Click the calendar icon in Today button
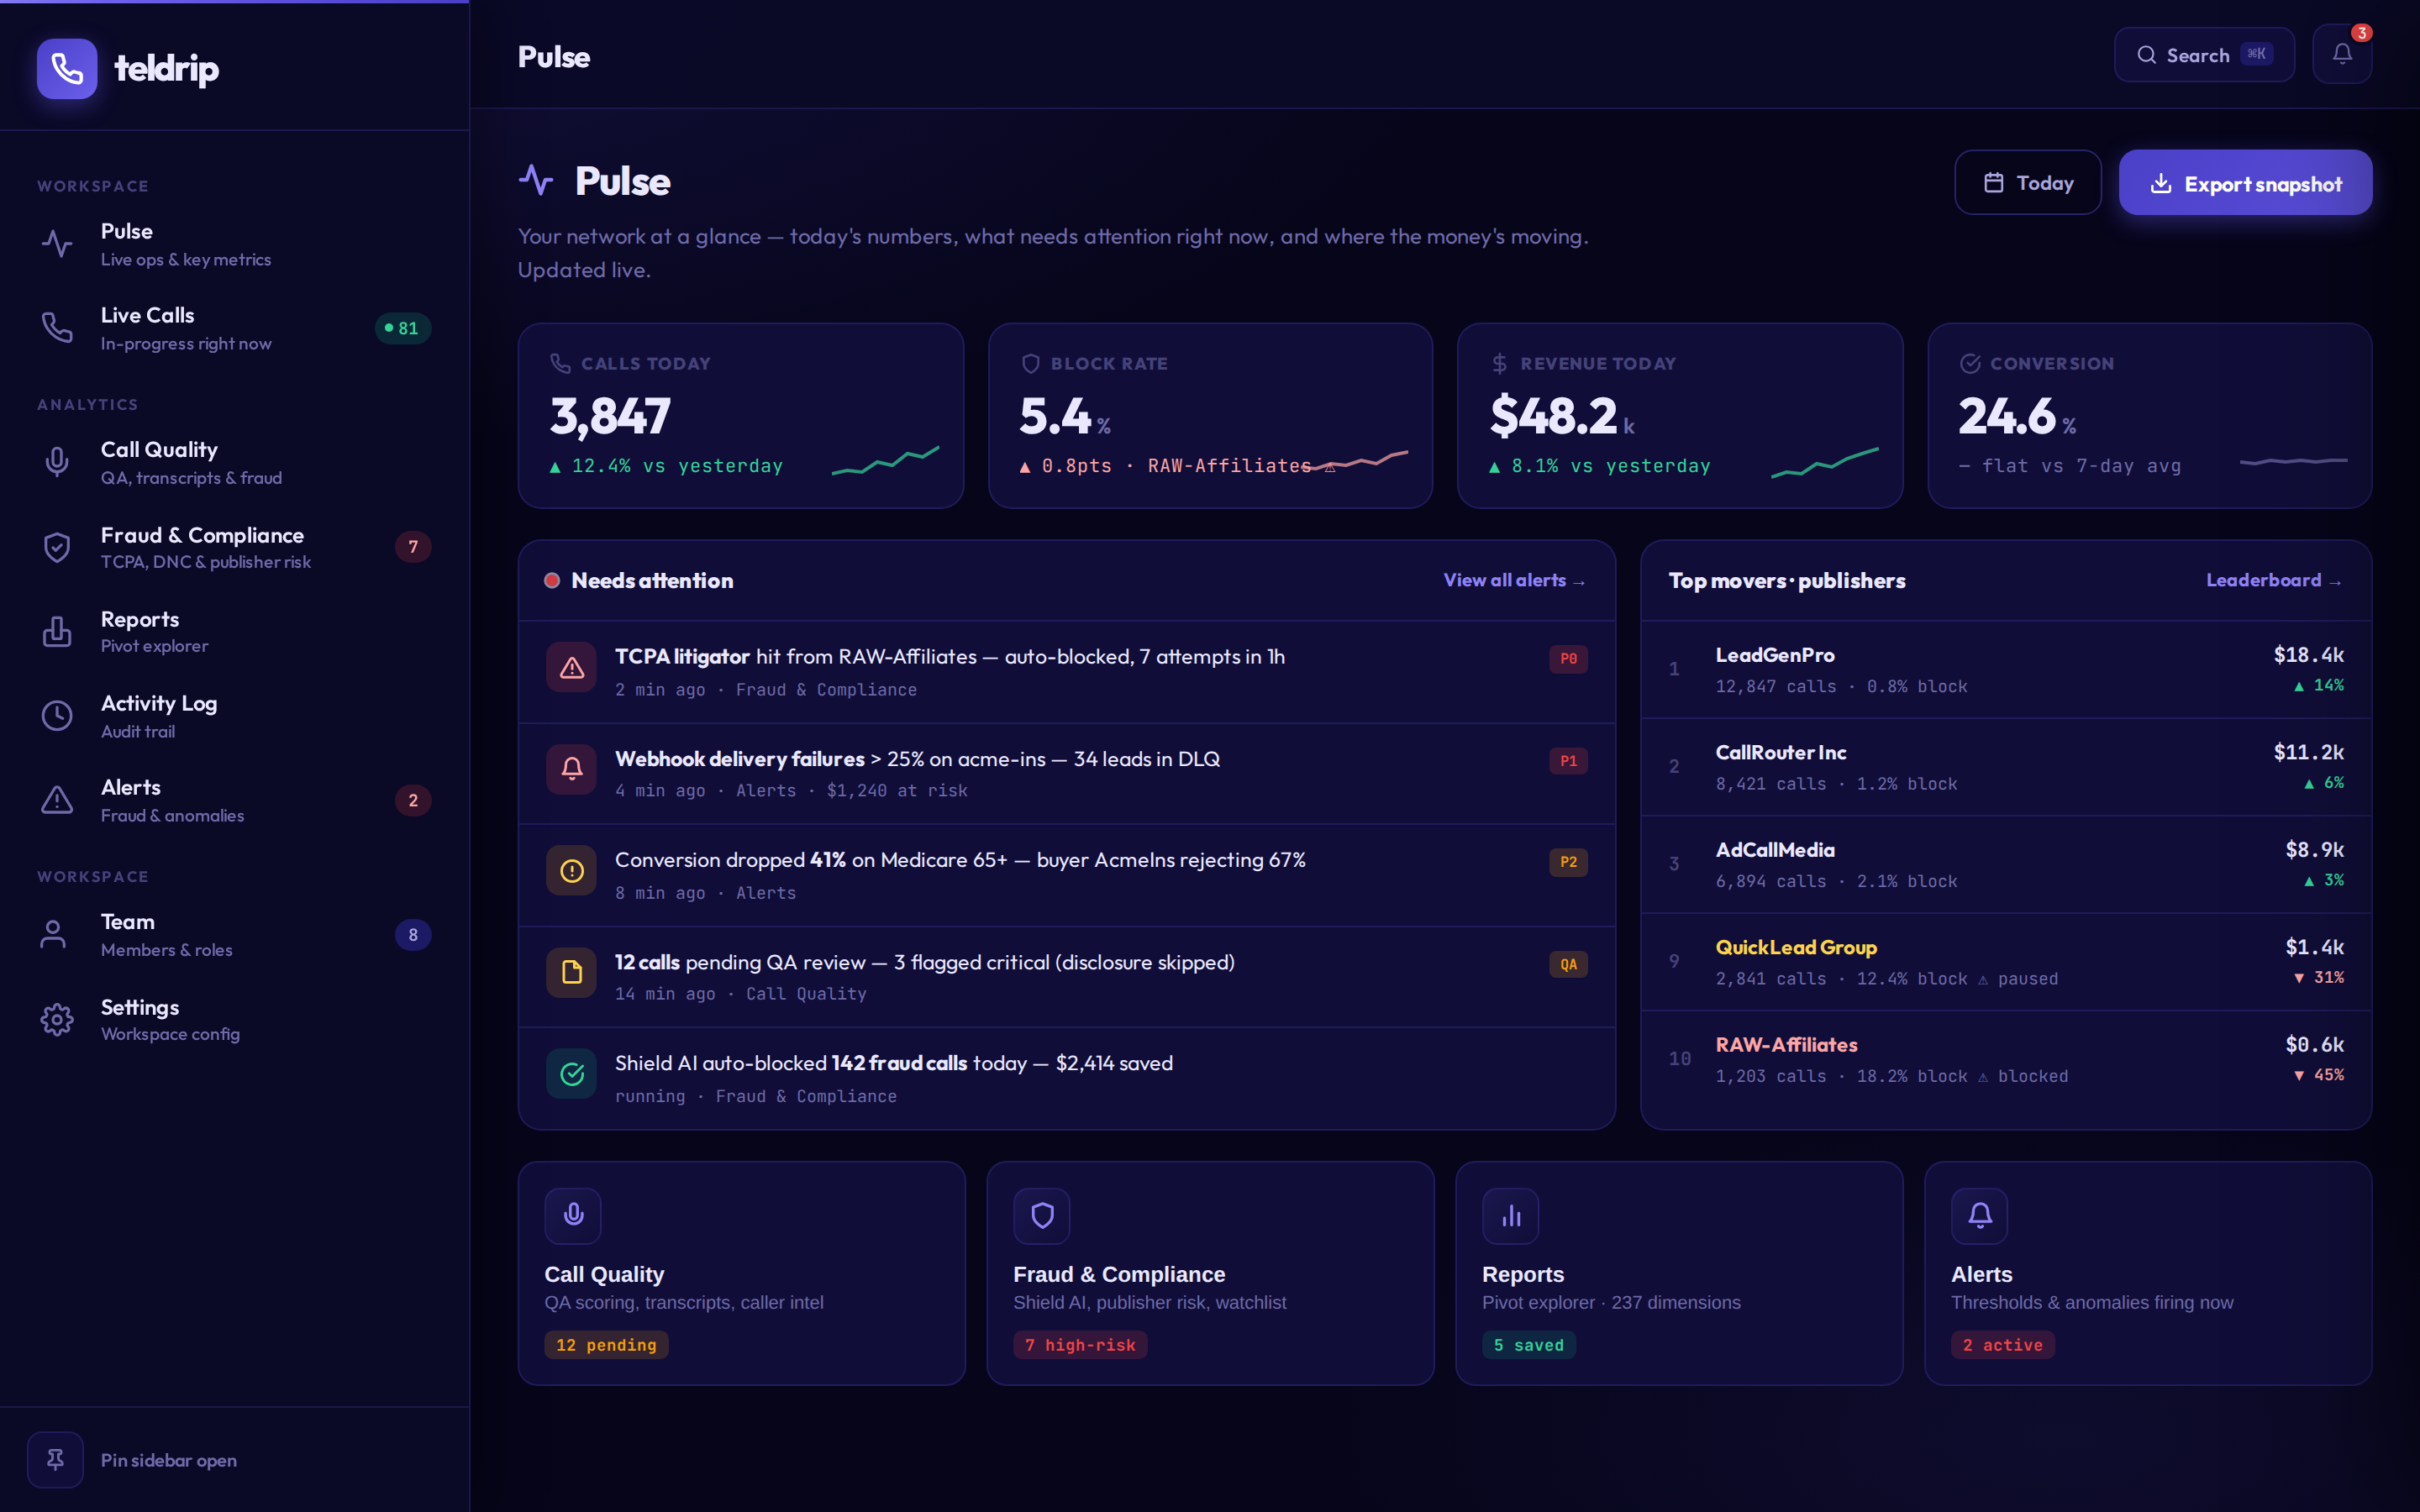This screenshot has width=2420, height=1512. pyautogui.click(x=1993, y=183)
